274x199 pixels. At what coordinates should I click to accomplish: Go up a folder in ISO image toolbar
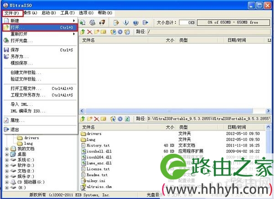pos(83,31)
